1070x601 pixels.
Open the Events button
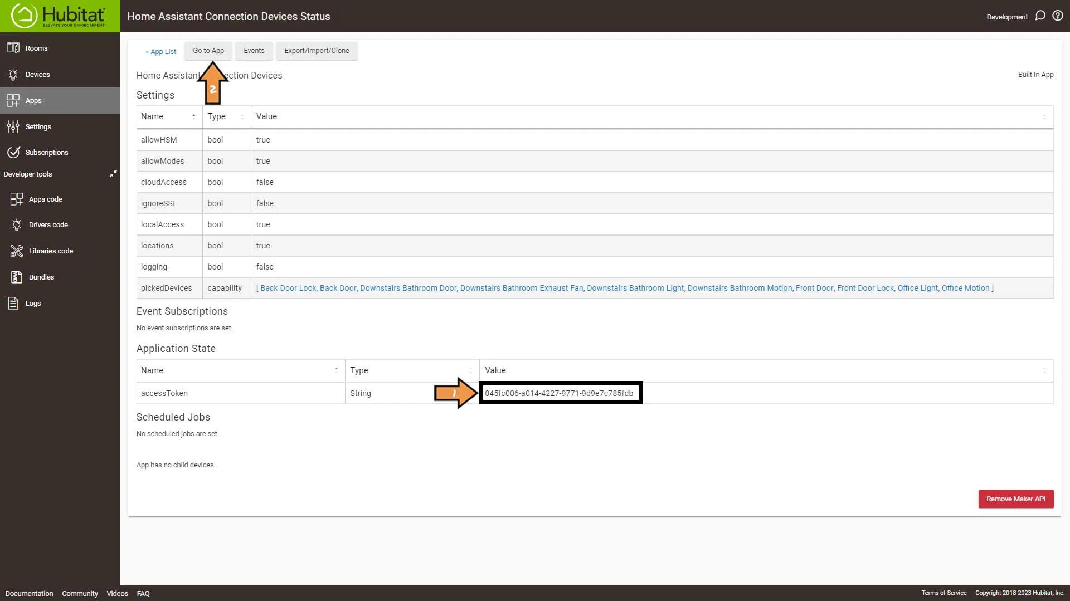point(254,51)
